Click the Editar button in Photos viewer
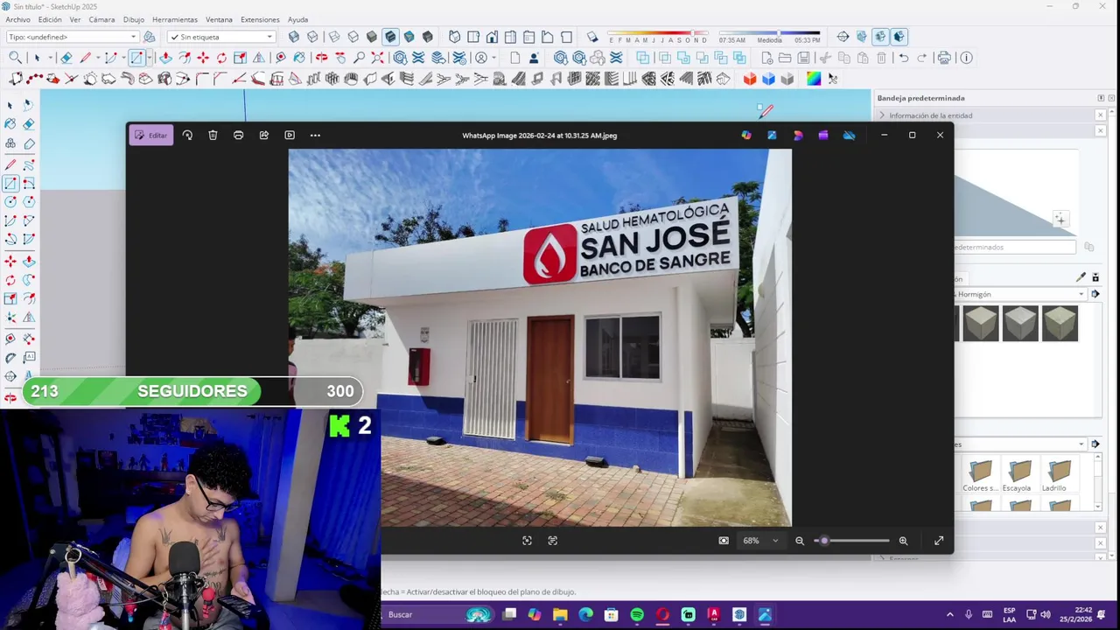Viewport: 1120px width, 630px height. pyautogui.click(x=150, y=135)
